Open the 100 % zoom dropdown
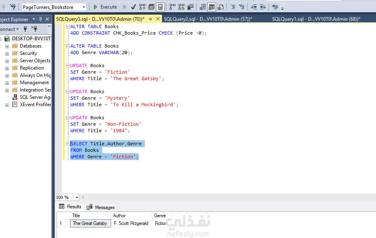The image size is (376, 238). (x=77, y=197)
